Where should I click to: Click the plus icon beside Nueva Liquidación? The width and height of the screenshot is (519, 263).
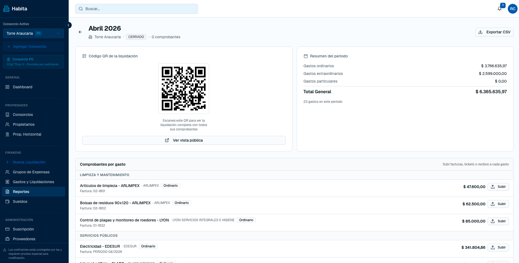tap(7, 162)
